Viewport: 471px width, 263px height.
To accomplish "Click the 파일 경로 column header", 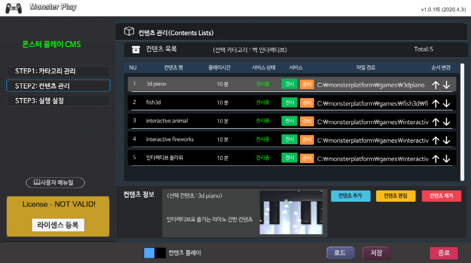I will 365,67.
